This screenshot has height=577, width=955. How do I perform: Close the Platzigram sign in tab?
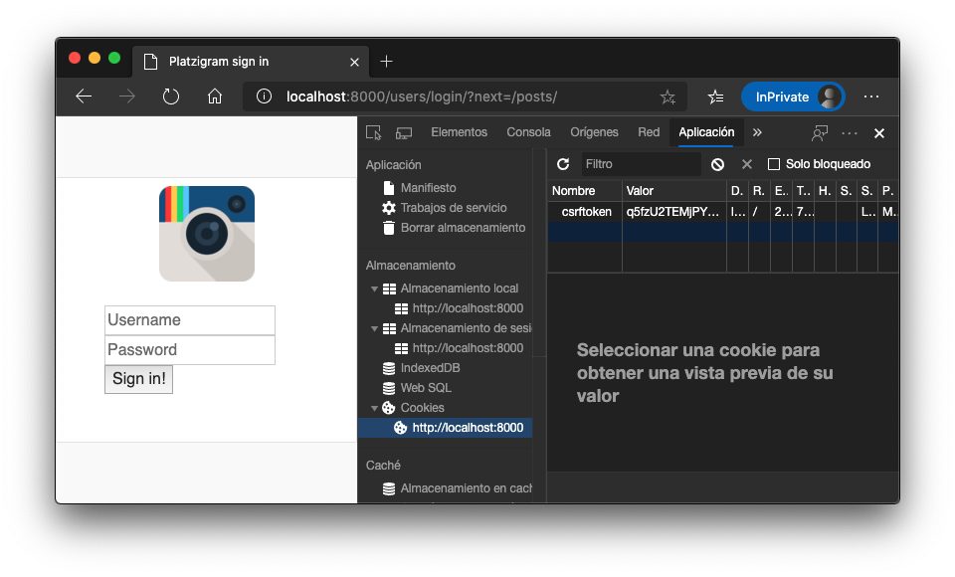(354, 62)
